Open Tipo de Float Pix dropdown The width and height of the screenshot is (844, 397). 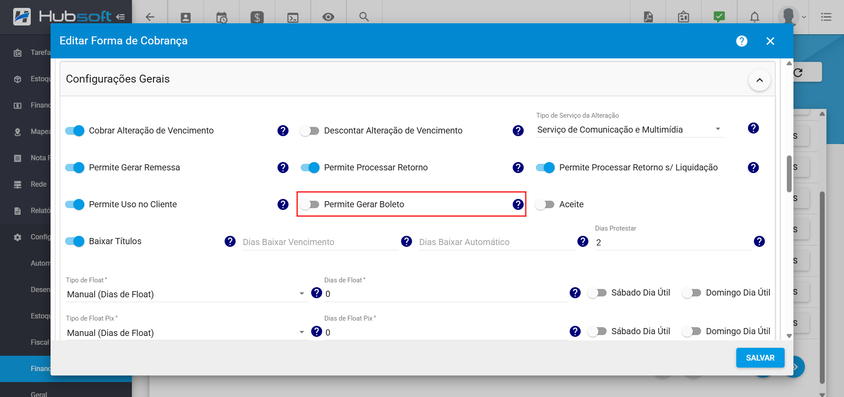pyautogui.click(x=187, y=333)
